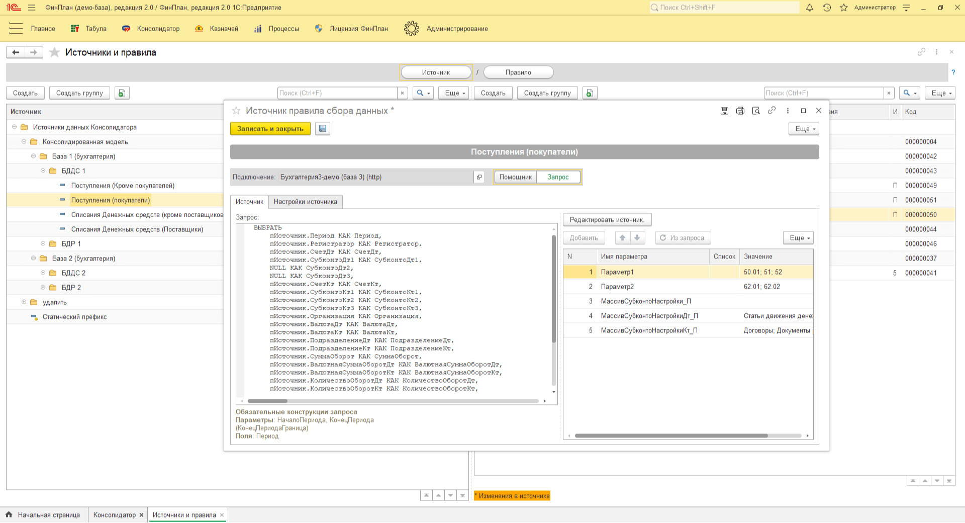Click the Редактировать источник button

607,220
